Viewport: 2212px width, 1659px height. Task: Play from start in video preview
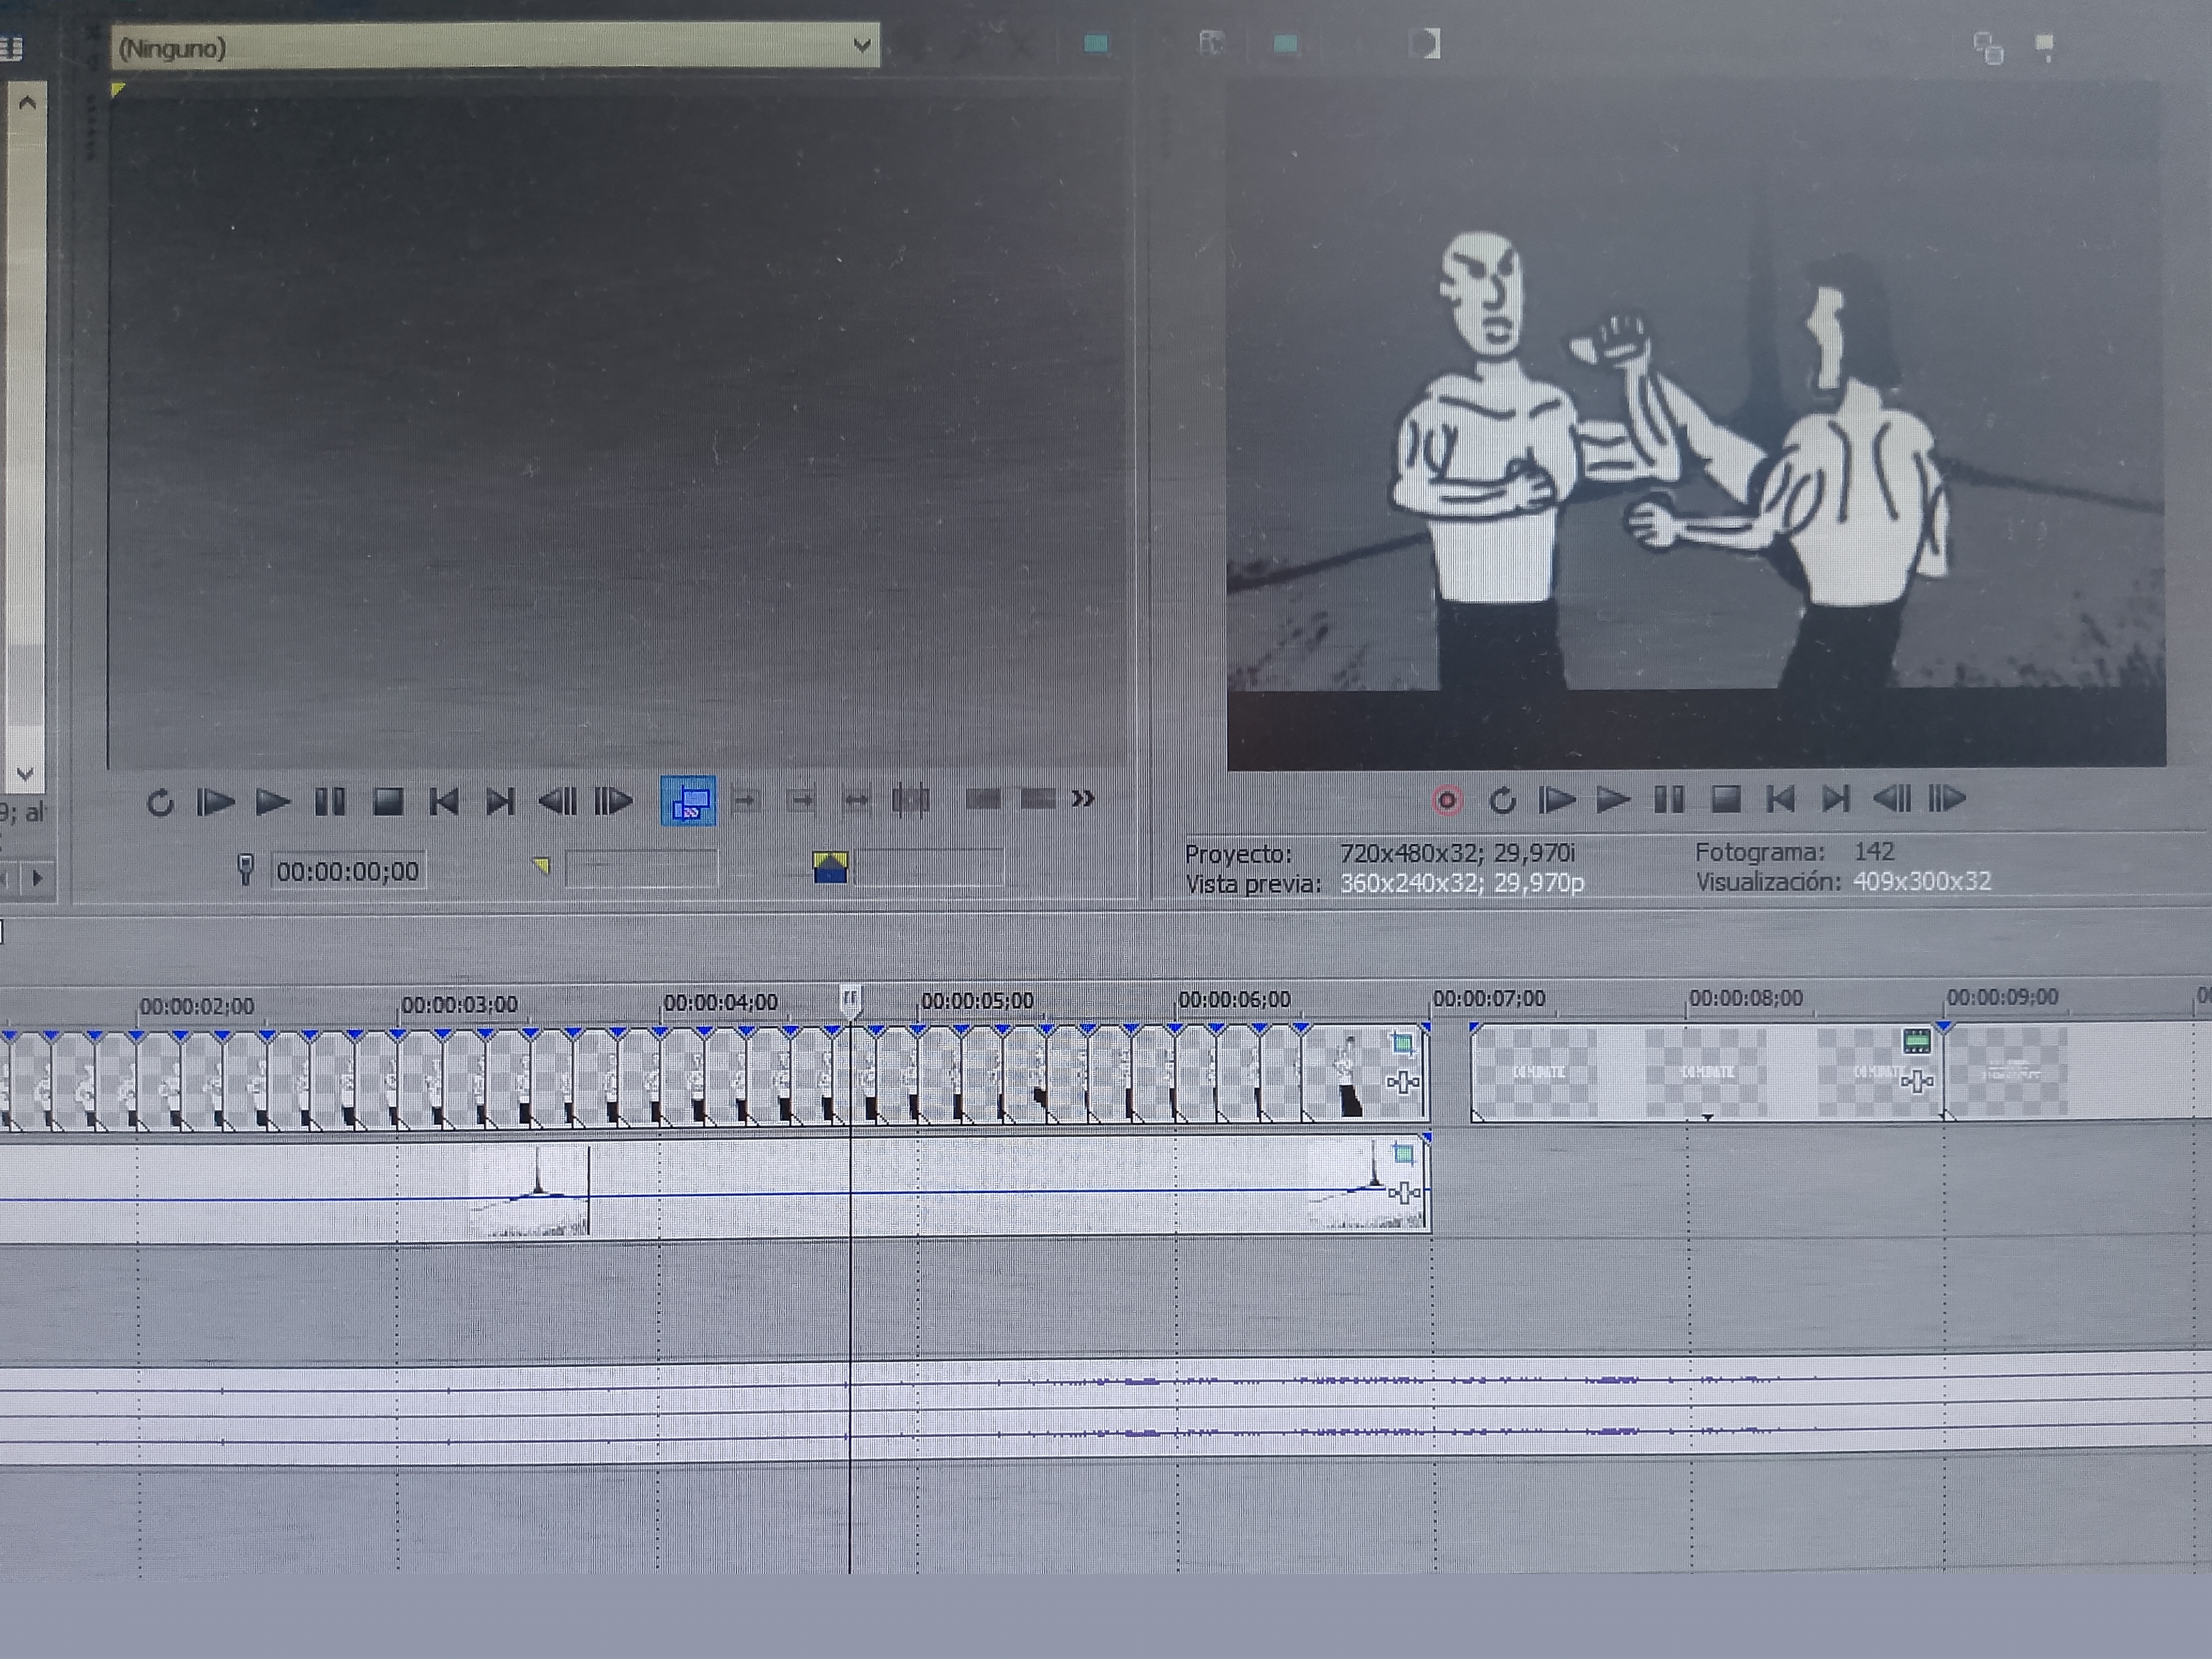click(x=1557, y=800)
